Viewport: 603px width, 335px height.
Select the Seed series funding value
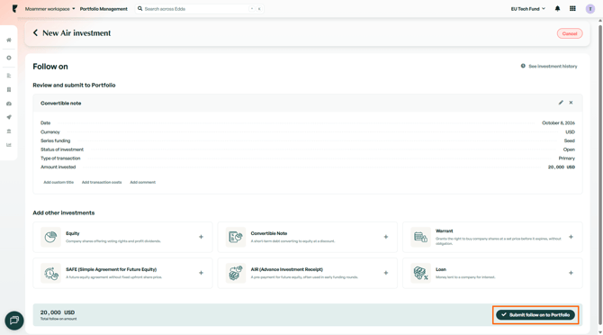click(569, 140)
